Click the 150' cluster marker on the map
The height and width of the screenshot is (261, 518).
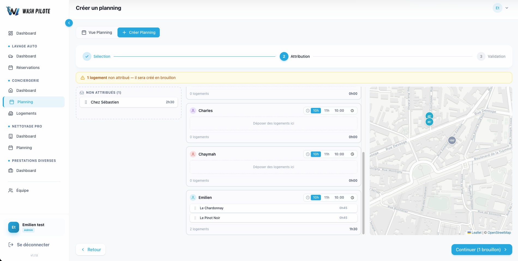point(452,140)
